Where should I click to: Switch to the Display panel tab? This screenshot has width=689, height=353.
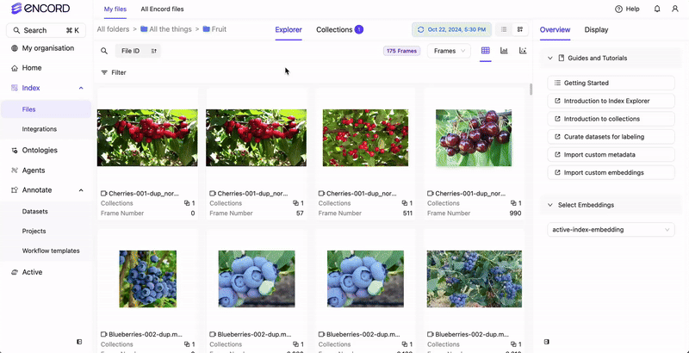pyautogui.click(x=596, y=30)
